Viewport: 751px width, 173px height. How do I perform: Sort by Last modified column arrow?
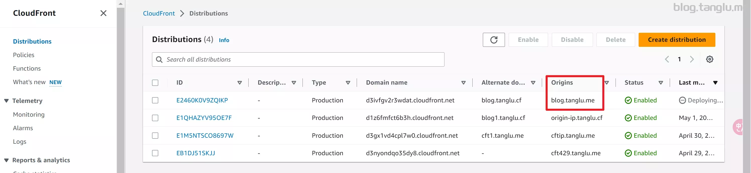[715, 83]
